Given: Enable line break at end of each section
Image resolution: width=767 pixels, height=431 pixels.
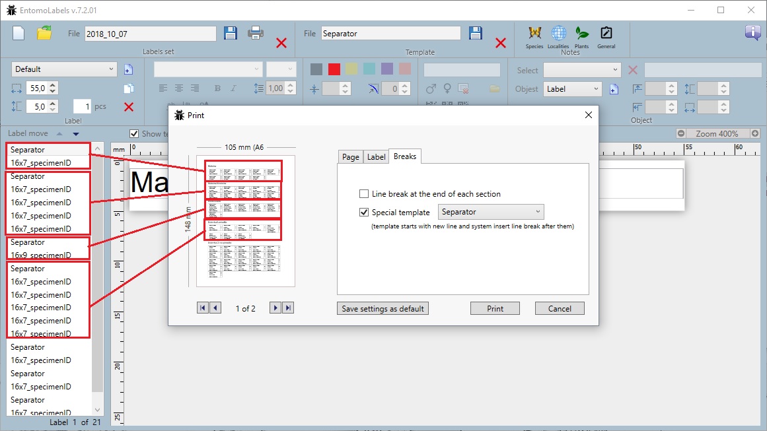Looking at the screenshot, I should (x=364, y=194).
